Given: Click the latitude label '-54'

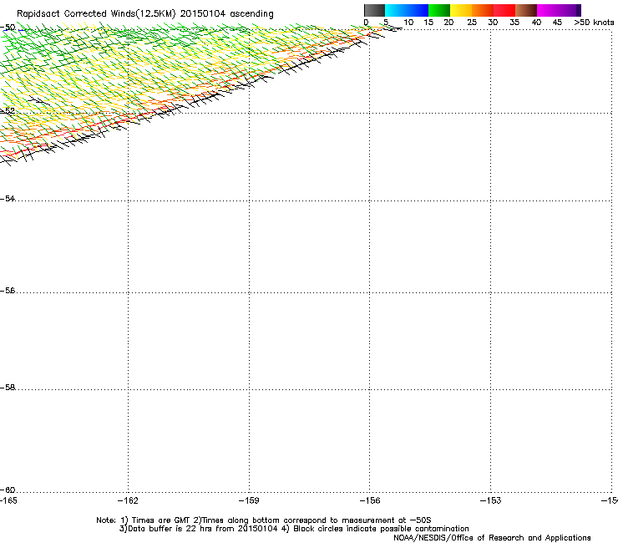Looking at the screenshot, I should tap(8, 198).
